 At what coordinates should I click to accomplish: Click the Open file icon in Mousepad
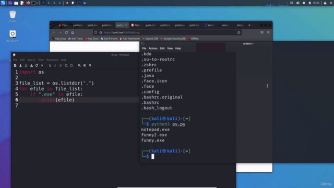[20, 65]
